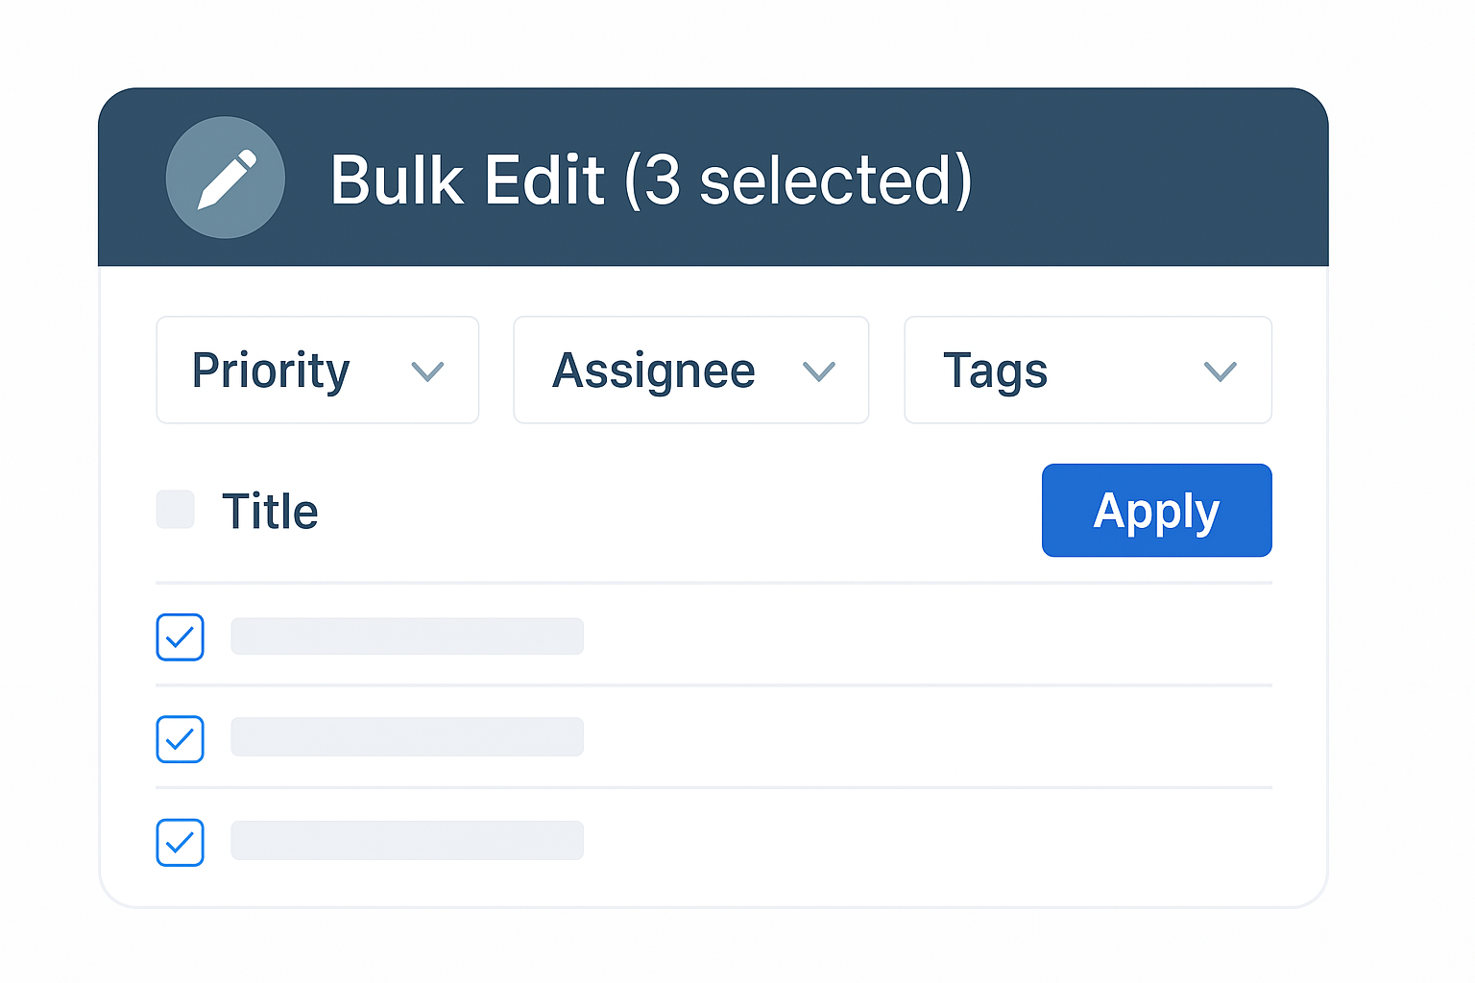Click the third row's placeholder title bar
The image size is (1475, 983).
pos(406,839)
